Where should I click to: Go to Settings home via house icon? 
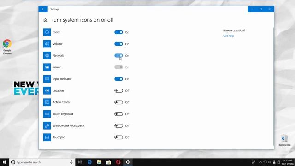[x=45, y=20]
